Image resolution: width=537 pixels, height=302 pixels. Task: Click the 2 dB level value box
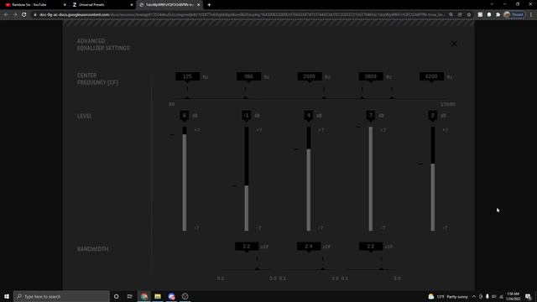point(433,116)
